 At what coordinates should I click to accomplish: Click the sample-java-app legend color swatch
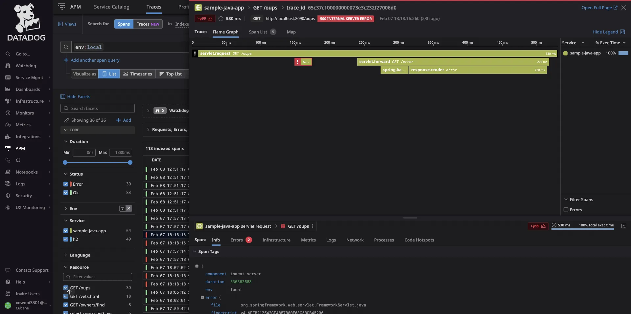point(565,53)
